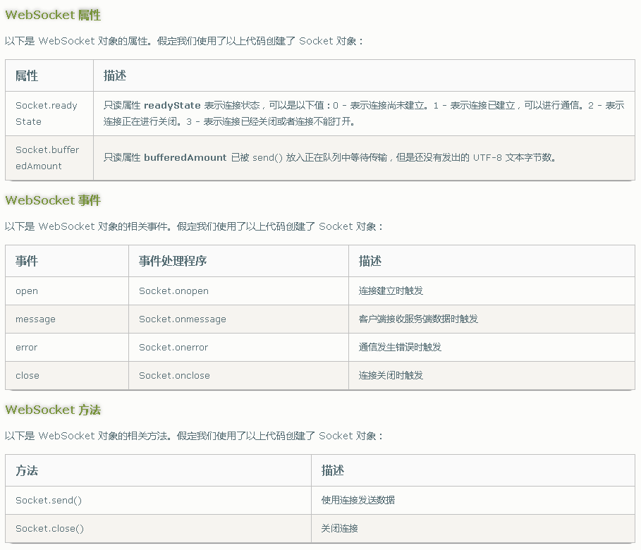This screenshot has height=550, width=641.
Task: Click the "事件" column header in events table
Action: pyautogui.click(x=27, y=261)
